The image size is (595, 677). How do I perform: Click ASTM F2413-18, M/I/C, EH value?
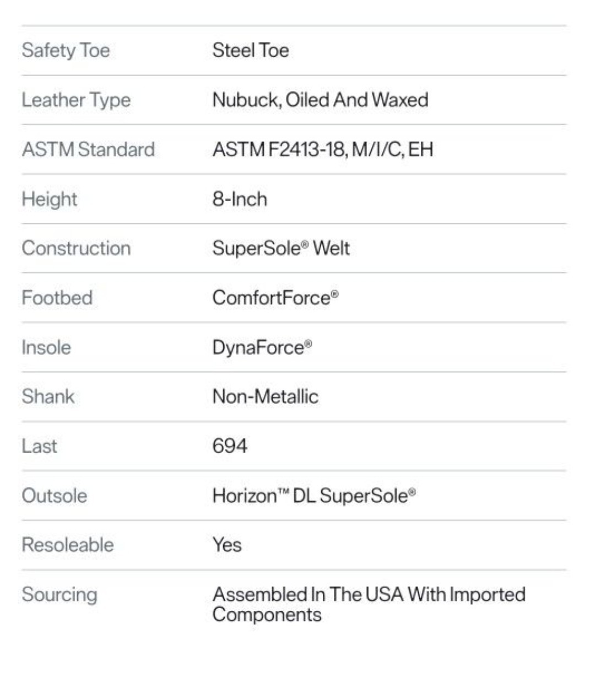coord(323,149)
